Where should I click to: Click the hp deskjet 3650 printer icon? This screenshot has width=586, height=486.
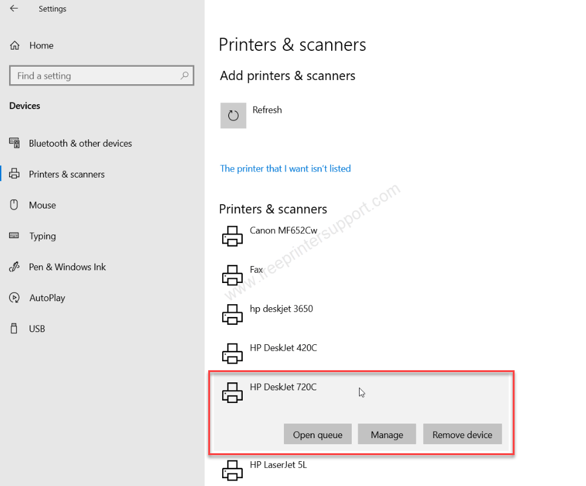[x=232, y=314]
